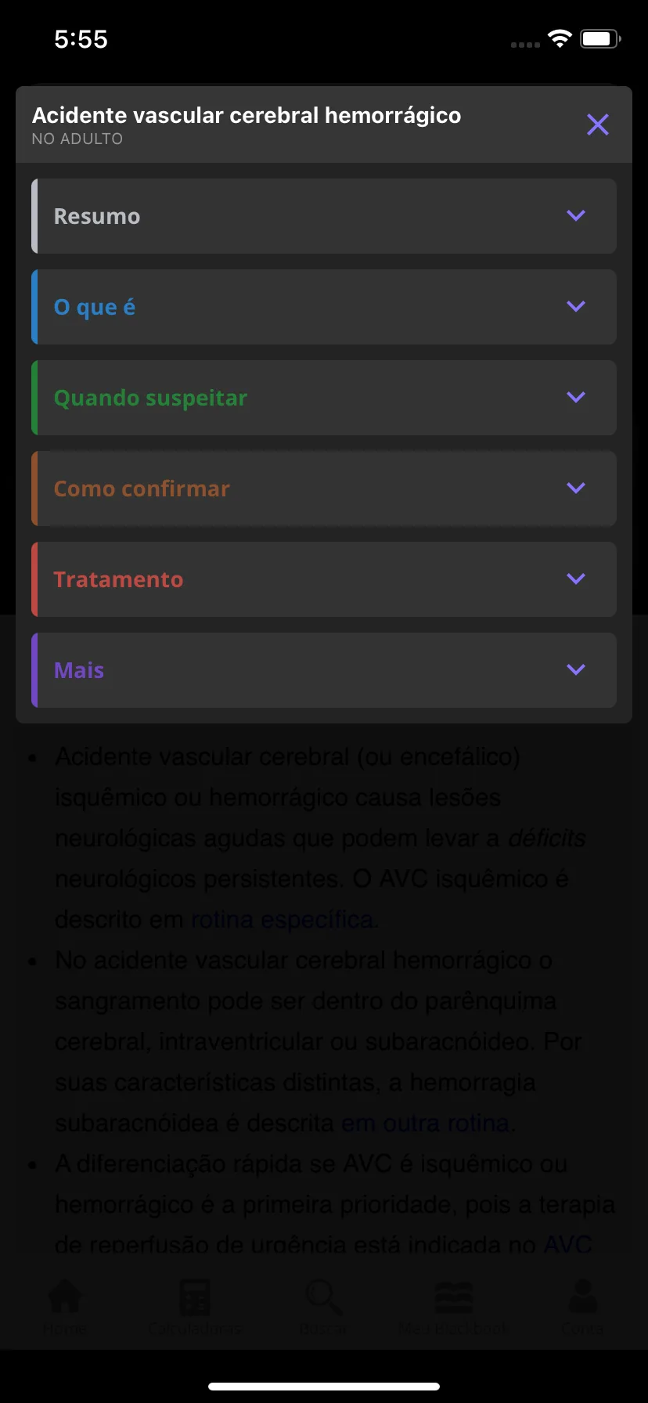Select the Mais section label
The image size is (648, 1403).
(79, 670)
